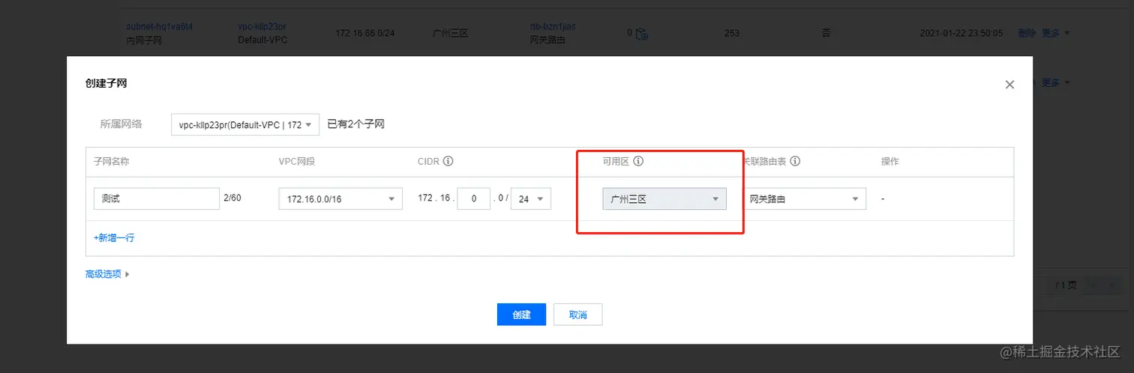The height and width of the screenshot is (373, 1134).
Task: Open the CIDR mask 24 dropdown
Action: point(531,199)
